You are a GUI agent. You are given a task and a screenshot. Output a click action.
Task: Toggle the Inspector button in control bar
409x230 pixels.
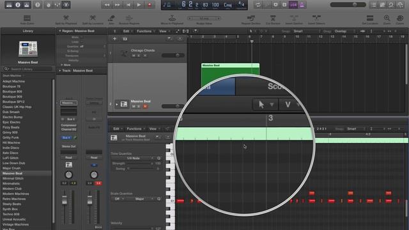point(18,4)
